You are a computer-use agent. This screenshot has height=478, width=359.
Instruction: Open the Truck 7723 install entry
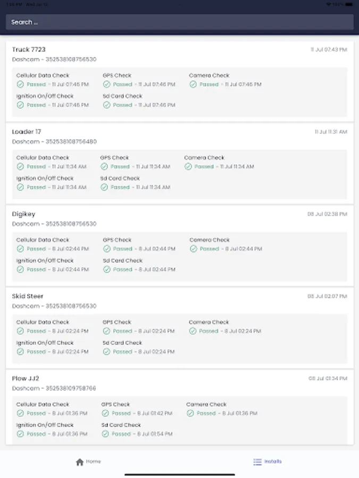tap(29, 49)
